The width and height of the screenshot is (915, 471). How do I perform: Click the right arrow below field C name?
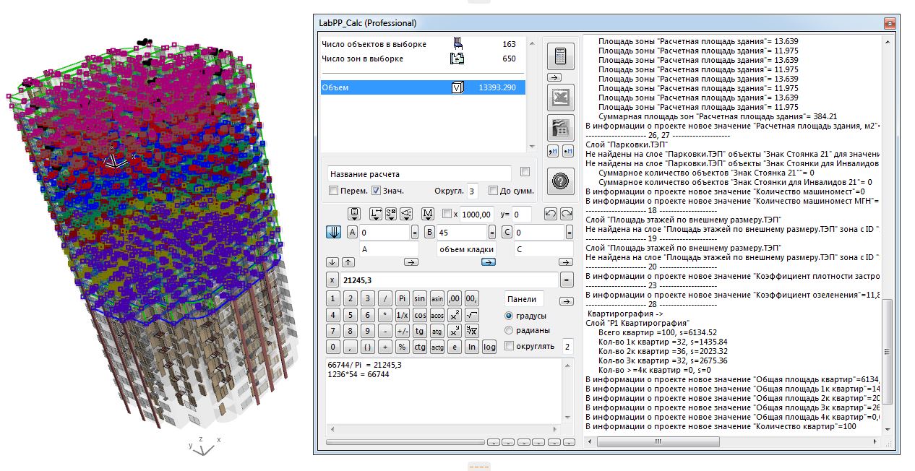coord(566,262)
